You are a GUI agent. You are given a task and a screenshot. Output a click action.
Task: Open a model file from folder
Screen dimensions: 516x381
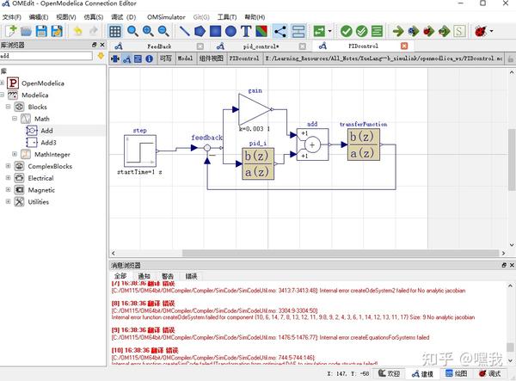pyautogui.click(x=27, y=31)
